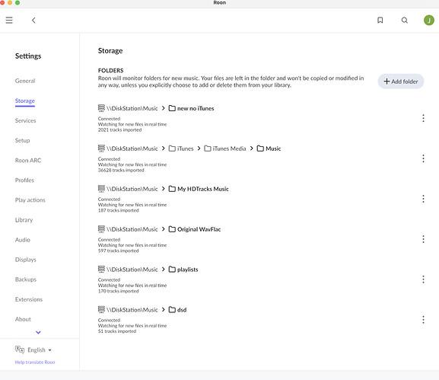Open Library settings
This screenshot has width=439, height=380.
tap(24, 220)
